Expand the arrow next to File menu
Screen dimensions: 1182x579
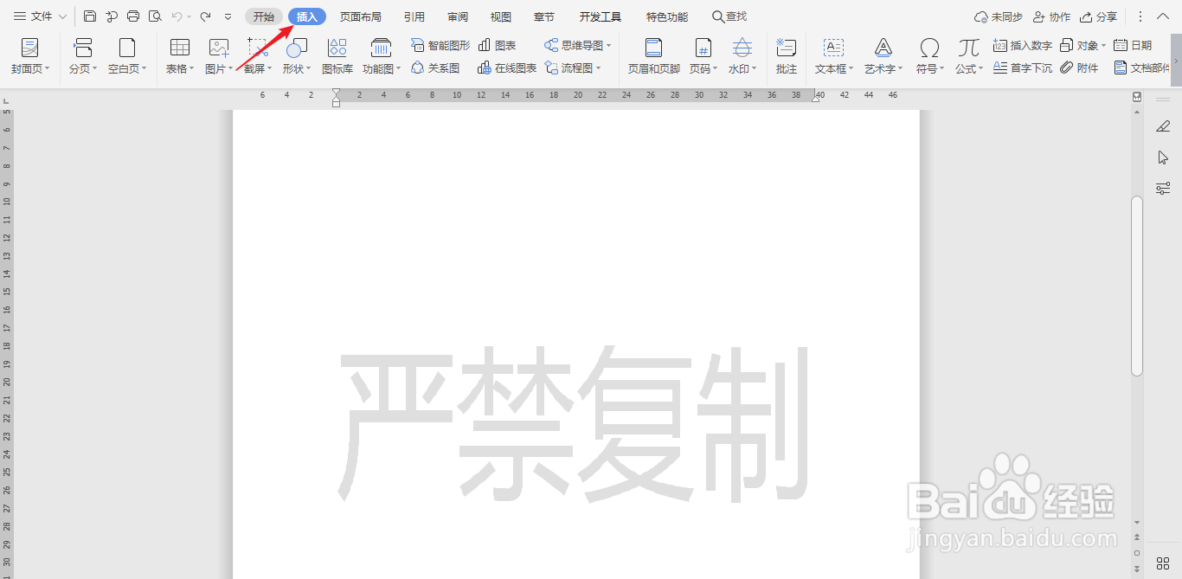[x=63, y=16]
